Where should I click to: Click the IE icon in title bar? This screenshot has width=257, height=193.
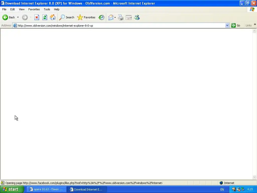point(2,3)
